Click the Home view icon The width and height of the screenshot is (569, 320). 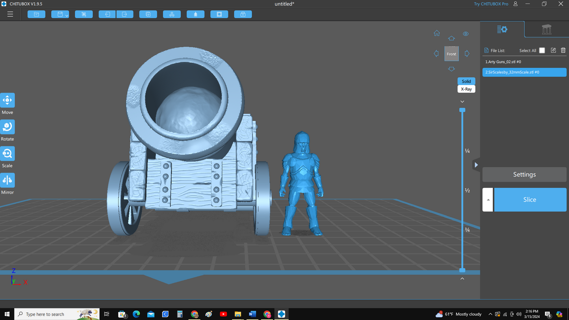(437, 33)
